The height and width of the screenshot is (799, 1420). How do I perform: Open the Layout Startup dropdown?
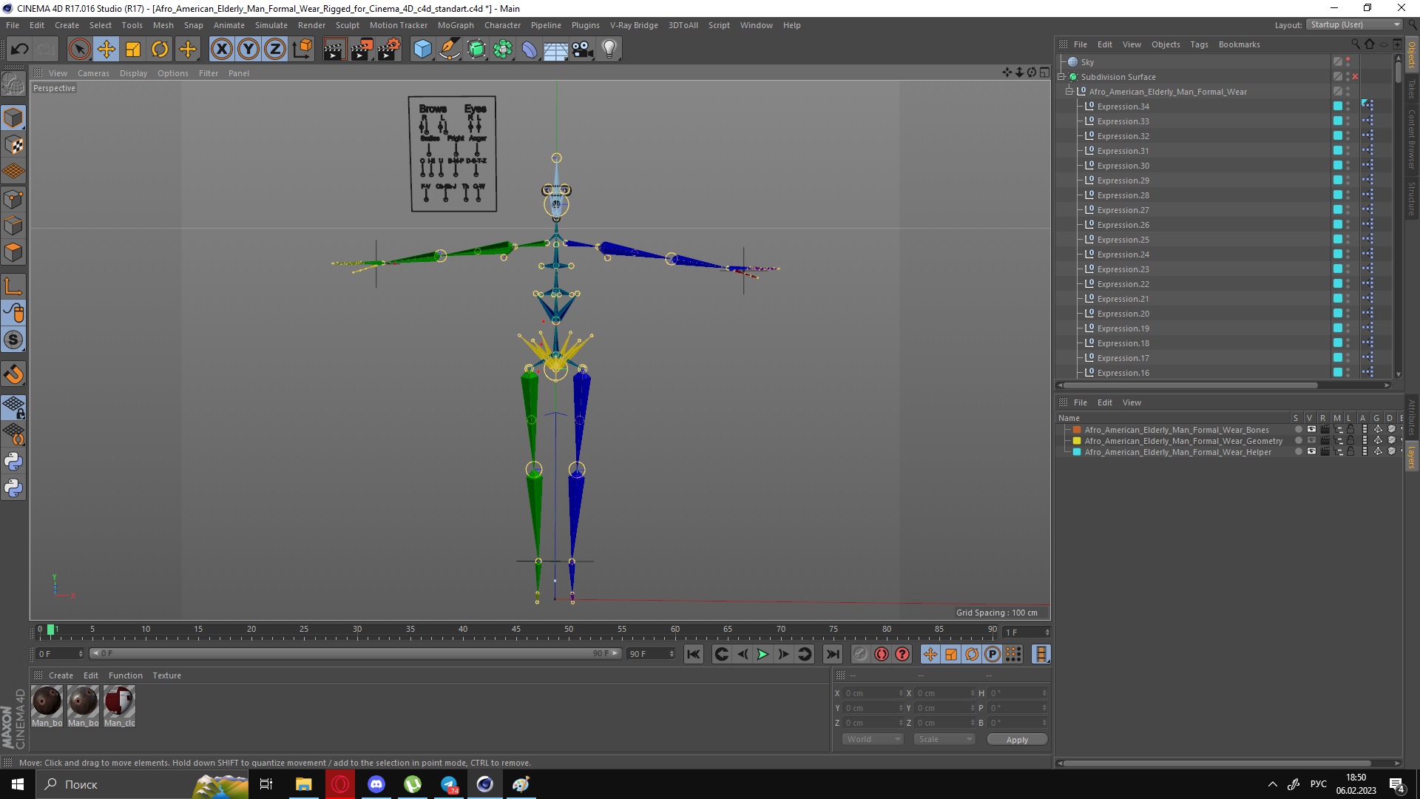click(x=1354, y=24)
